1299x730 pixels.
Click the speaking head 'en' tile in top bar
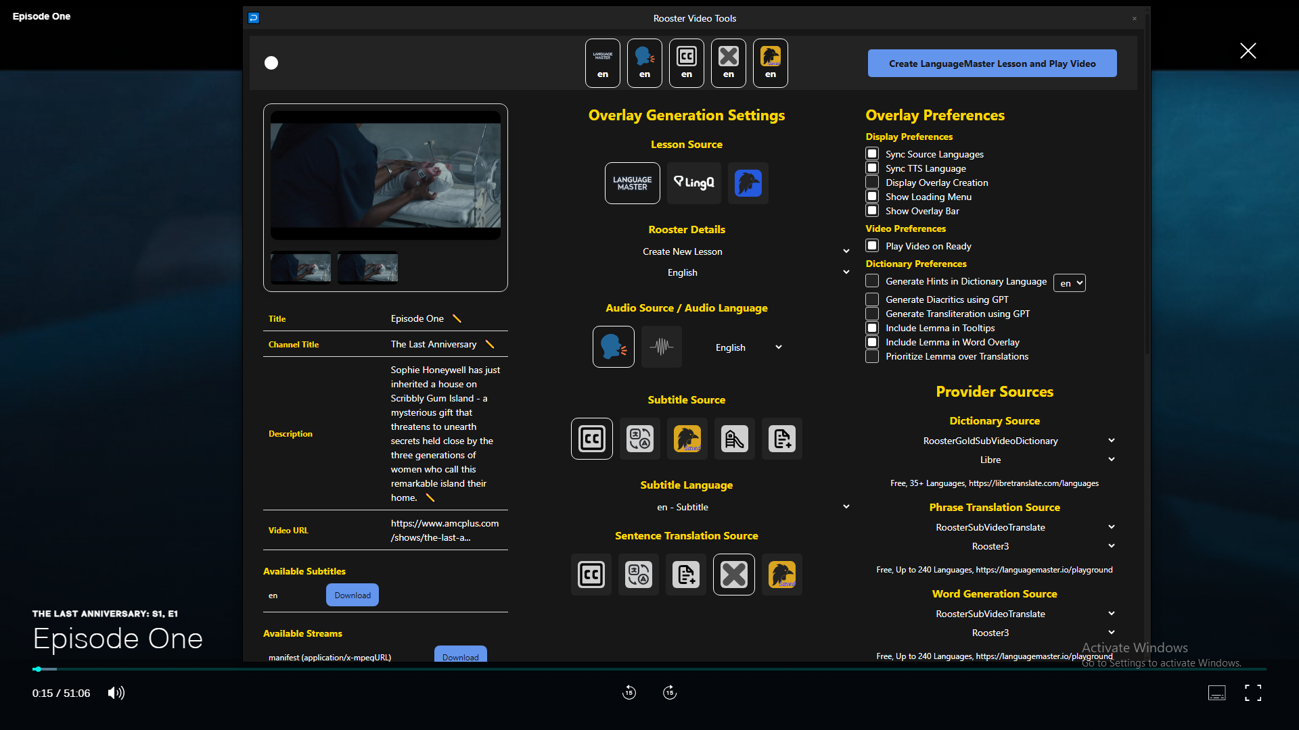(x=644, y=63)
